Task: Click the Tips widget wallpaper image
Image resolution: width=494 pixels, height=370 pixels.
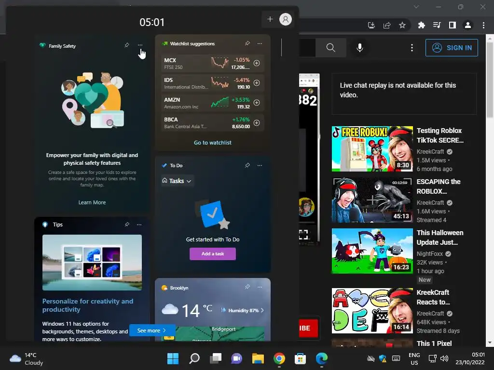Action: pos(92,263)
